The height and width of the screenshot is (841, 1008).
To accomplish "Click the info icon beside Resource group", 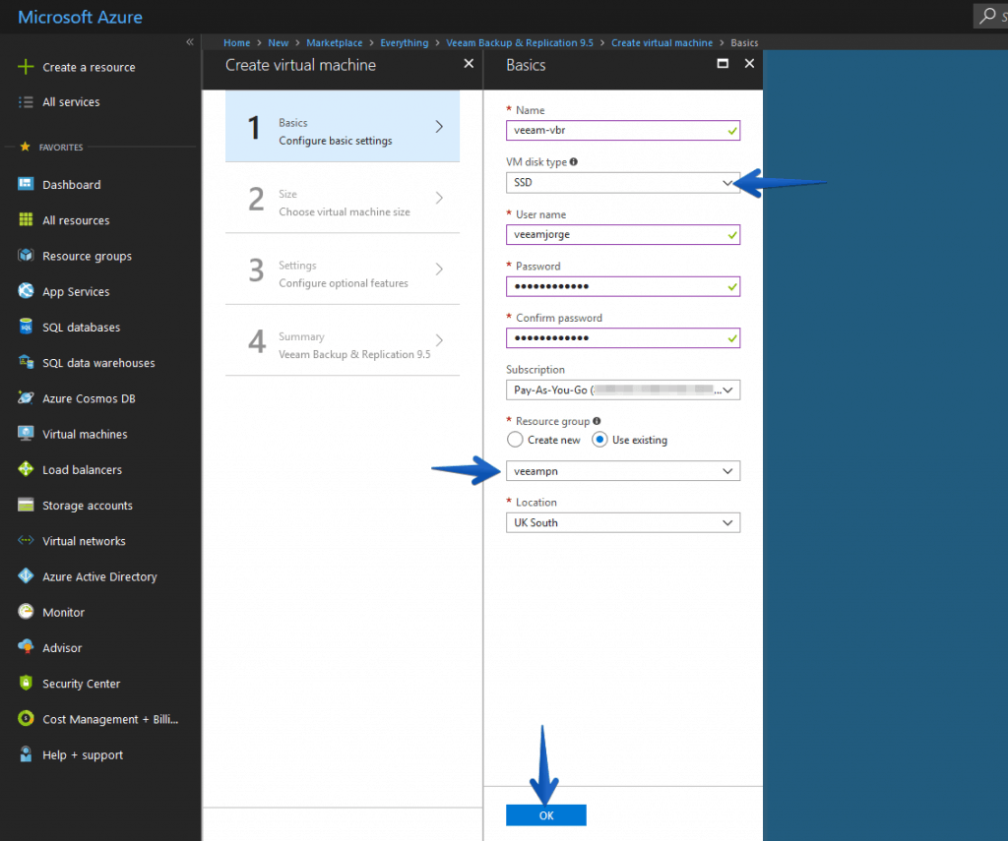I will 597,421.
